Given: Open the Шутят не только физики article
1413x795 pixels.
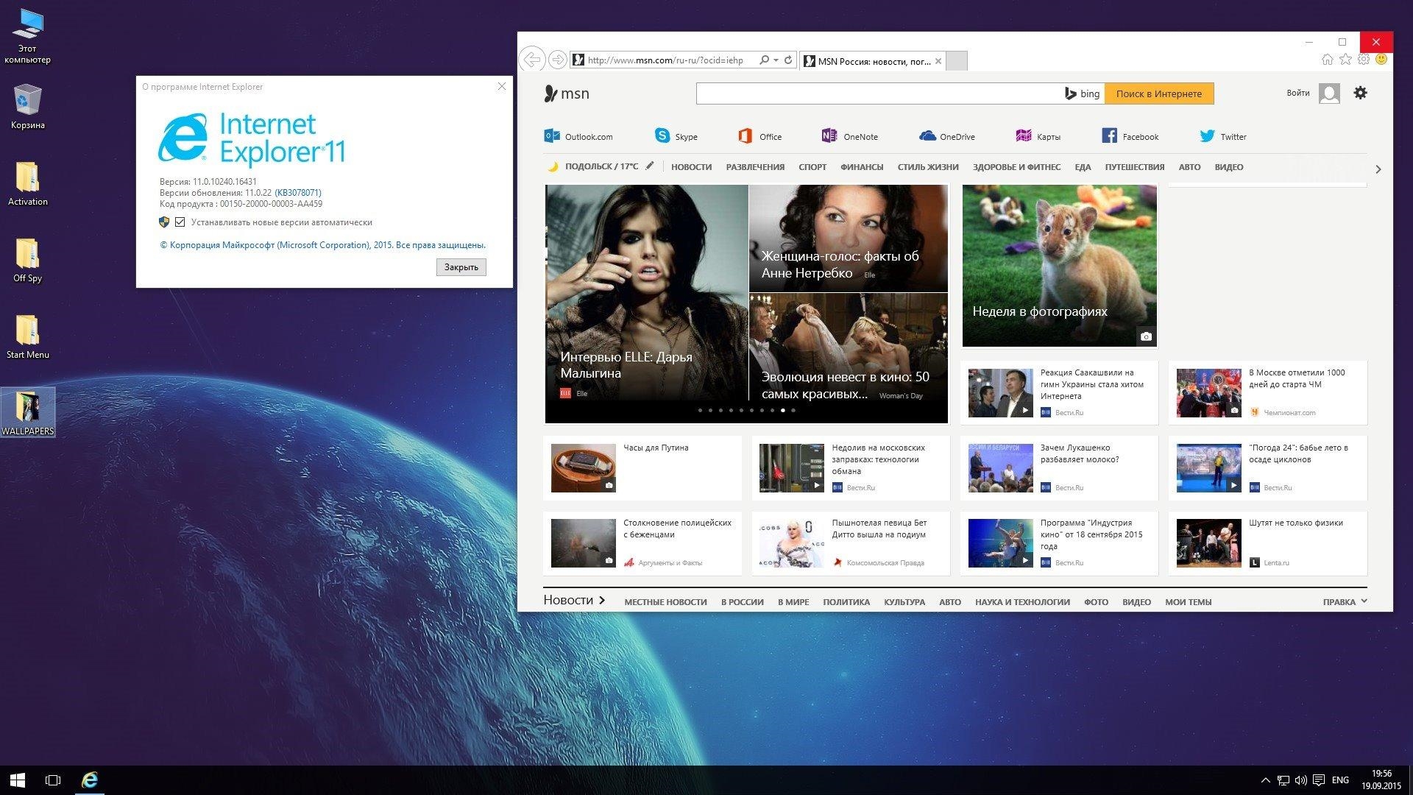Looking at the screenshot, I should tap(1267, 543).
